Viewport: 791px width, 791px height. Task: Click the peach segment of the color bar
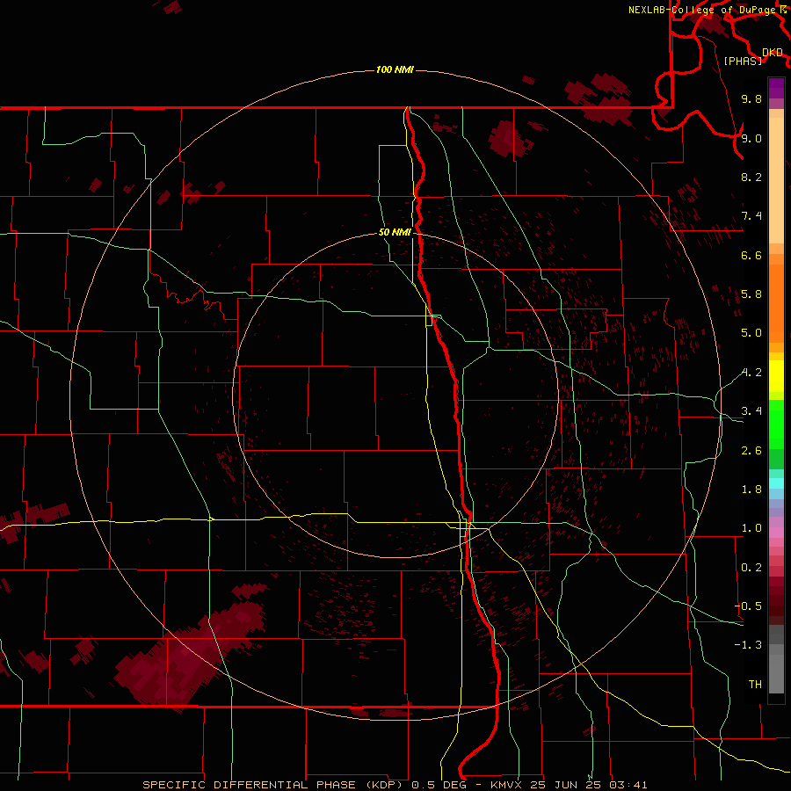776,180
